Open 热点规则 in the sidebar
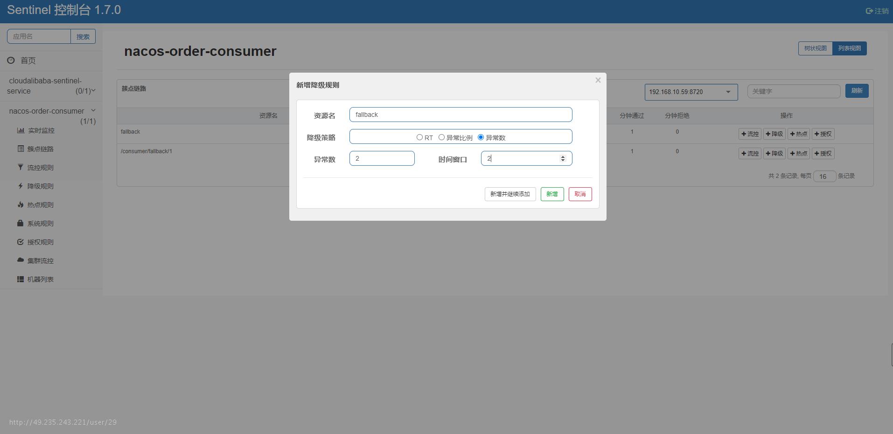 [x=40, y=205]
